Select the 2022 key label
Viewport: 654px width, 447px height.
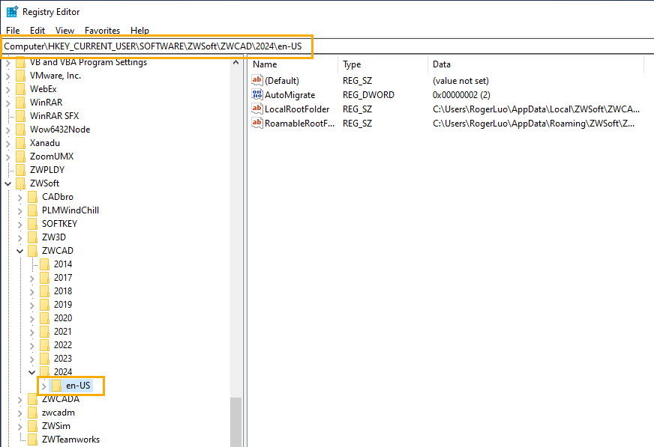pyautogui.click(x=63, y=345)
